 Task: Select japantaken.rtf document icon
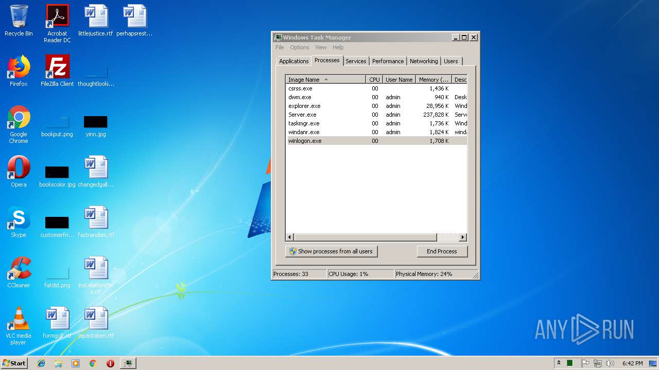pos(96,323)
